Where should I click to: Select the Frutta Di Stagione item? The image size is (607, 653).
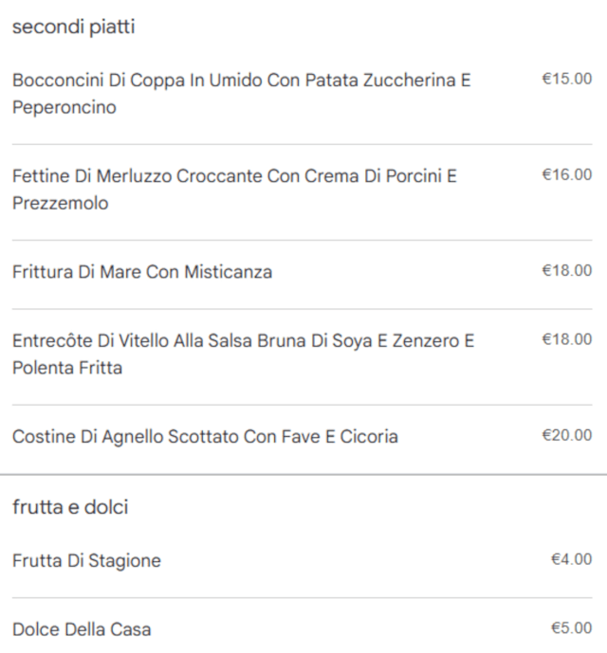(86, 561)
